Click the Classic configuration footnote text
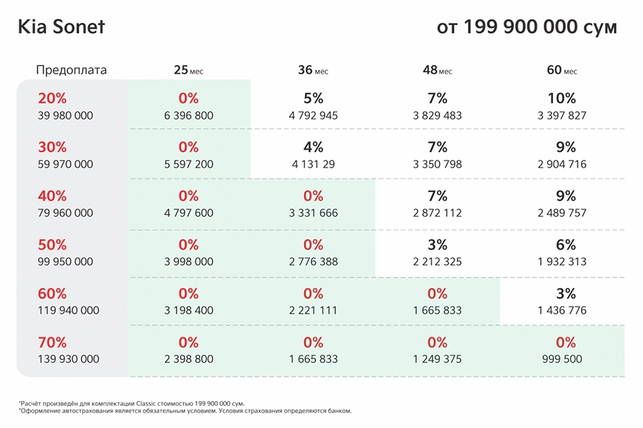The width and height of the screenshot is (643, 428). [x=131, y=404]
